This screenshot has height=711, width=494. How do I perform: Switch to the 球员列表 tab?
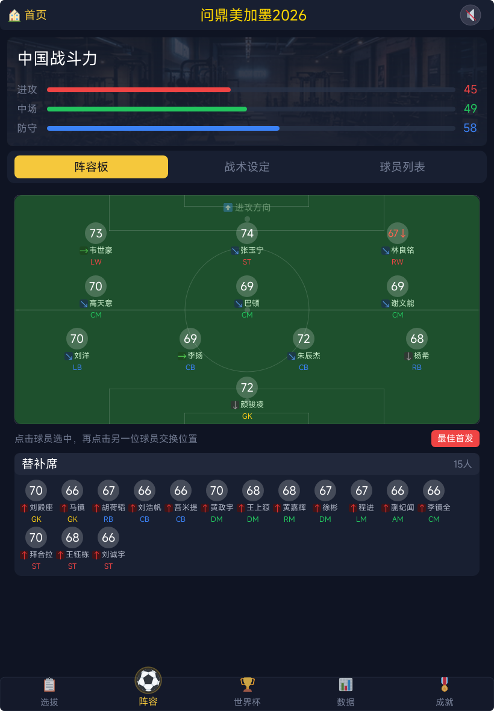tap(402, 167)
